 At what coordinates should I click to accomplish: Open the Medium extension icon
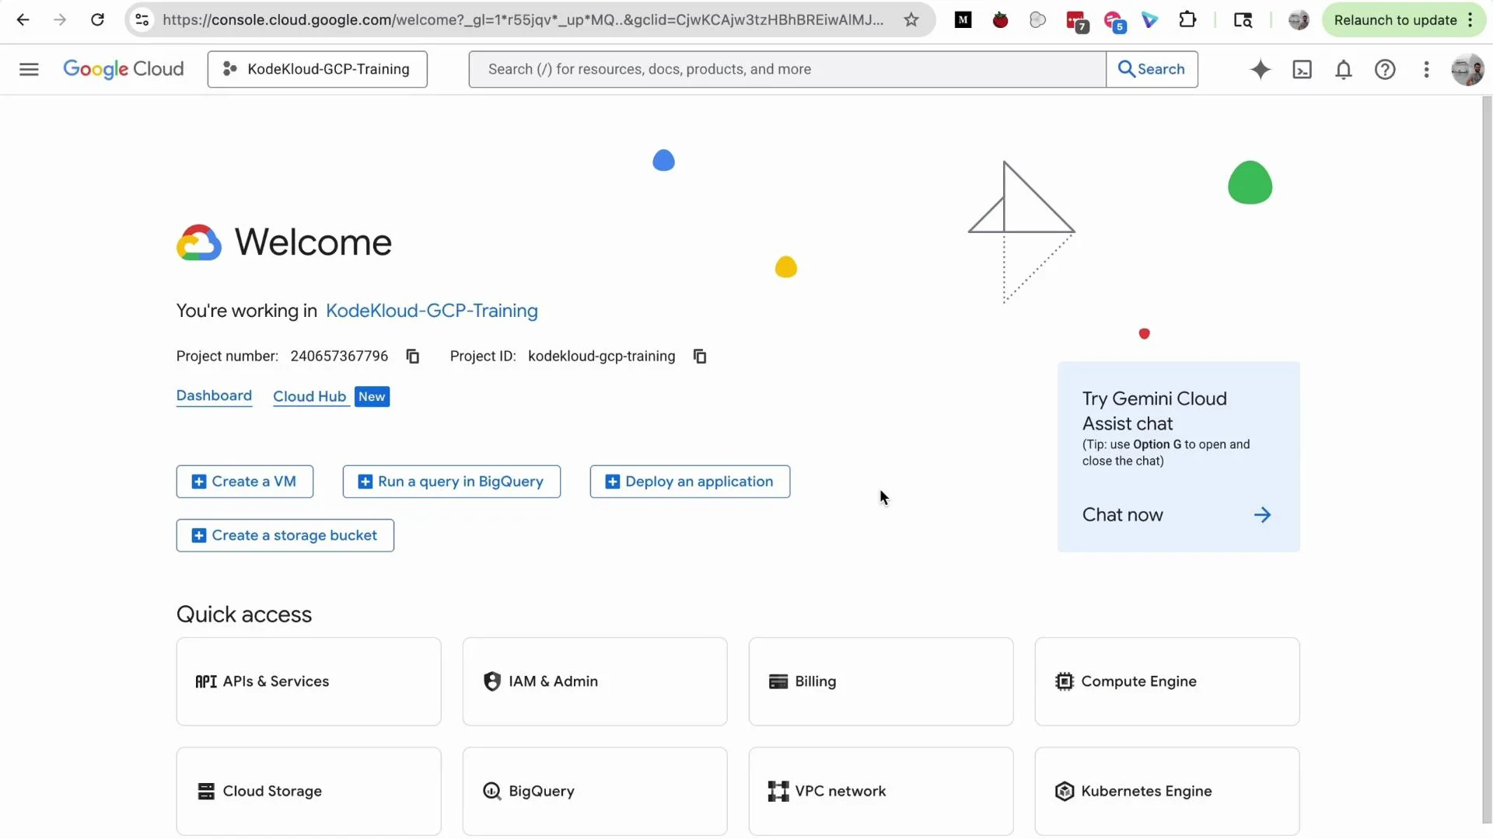[963, 20]
